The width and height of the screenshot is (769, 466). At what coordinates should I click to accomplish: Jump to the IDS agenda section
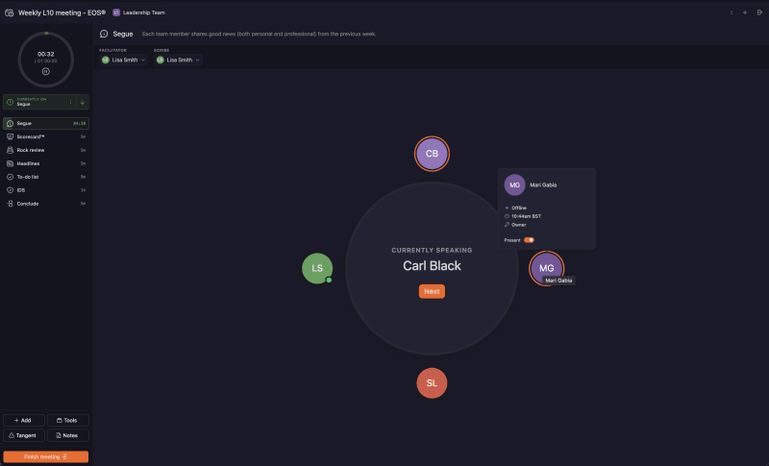(x=45, y=189)
